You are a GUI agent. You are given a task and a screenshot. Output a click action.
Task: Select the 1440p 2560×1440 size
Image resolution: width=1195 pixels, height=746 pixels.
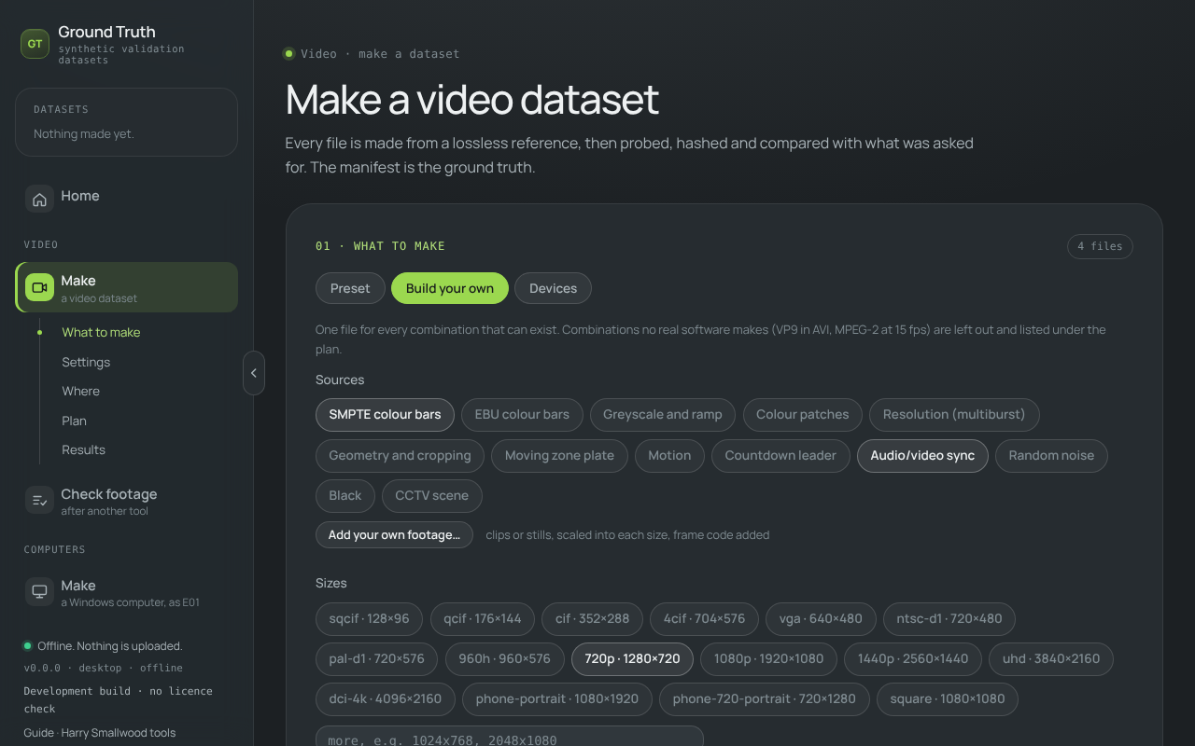tap(913, 659)
